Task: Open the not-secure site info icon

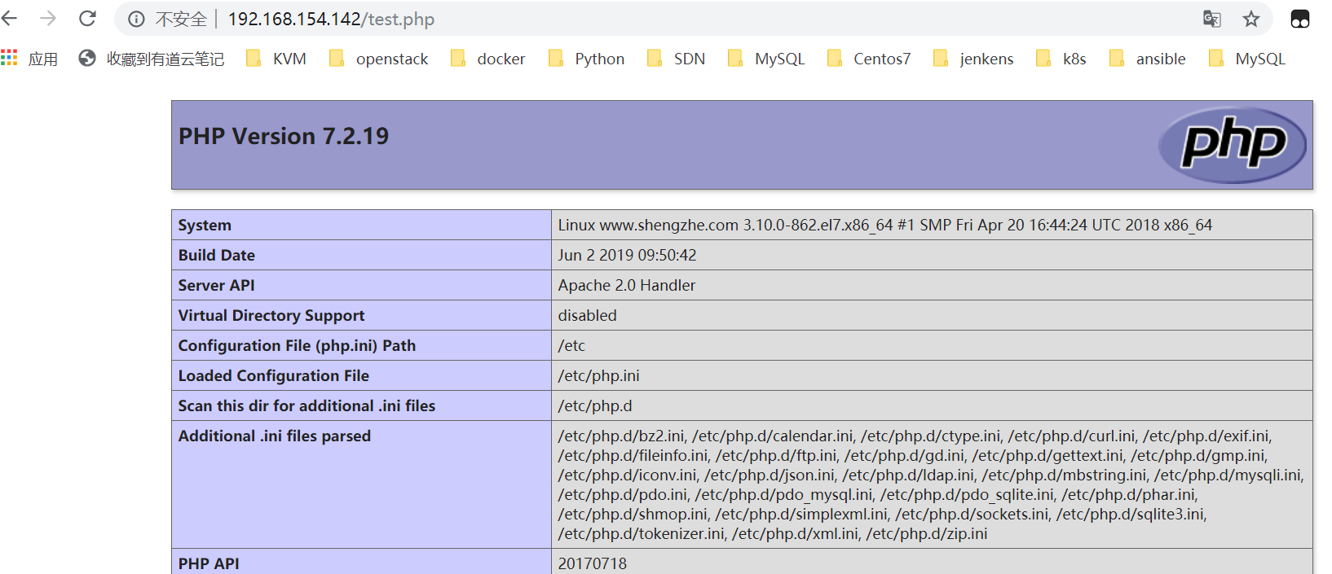Action: click(136, 19)
